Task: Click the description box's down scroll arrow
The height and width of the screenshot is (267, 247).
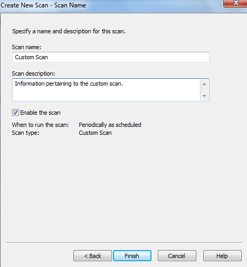Action: (204, 96)
